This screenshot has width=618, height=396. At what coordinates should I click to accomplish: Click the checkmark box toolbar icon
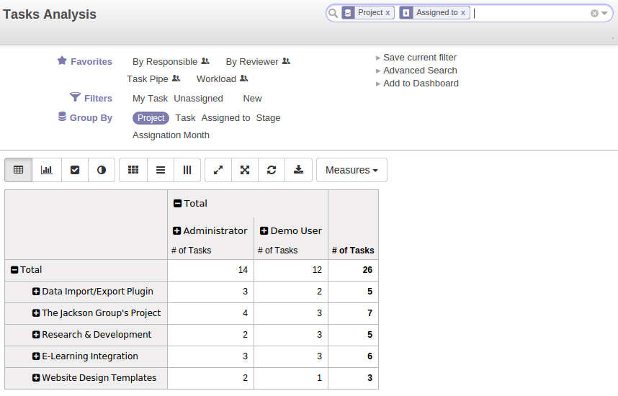coord(75,170)
